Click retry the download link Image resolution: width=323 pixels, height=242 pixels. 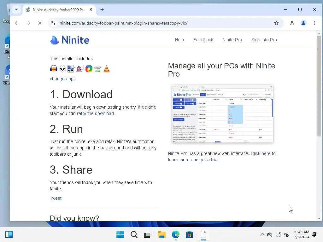point(95,113)
